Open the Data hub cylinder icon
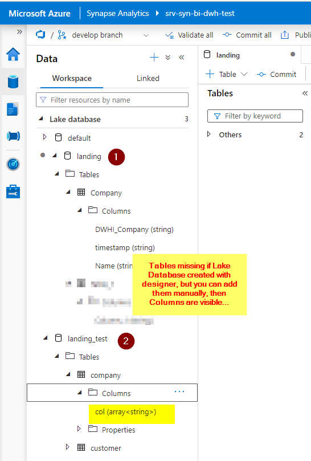The image size is (311, 461). [x=13, y=81]
